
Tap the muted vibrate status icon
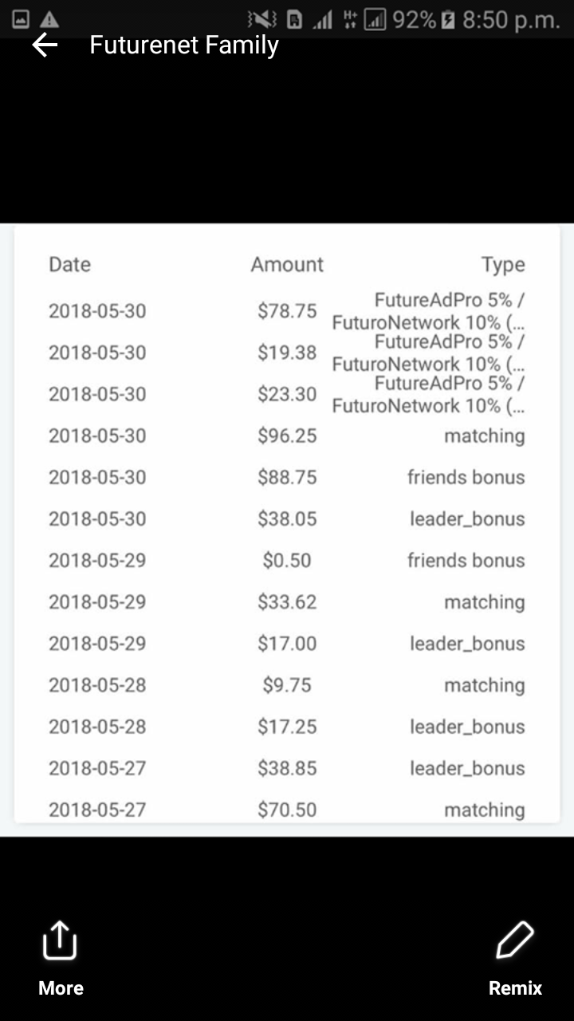point(262,19)
